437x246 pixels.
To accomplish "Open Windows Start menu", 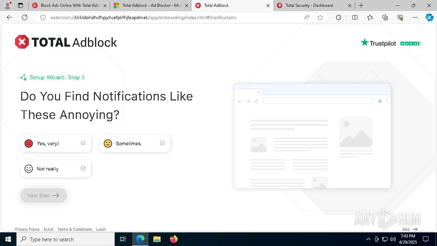I will tap(8, 239).
